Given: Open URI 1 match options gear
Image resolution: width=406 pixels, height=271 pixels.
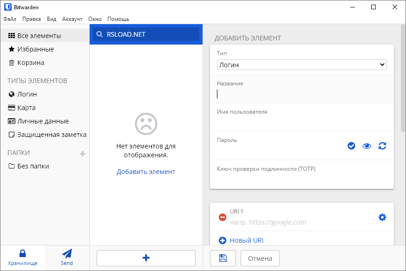Looking at the screenshot, I should pyautogui.click(x=382, y=217).
